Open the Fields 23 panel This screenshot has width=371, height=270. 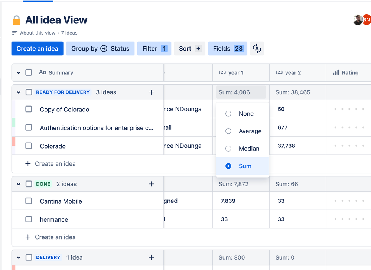[228, 49]
